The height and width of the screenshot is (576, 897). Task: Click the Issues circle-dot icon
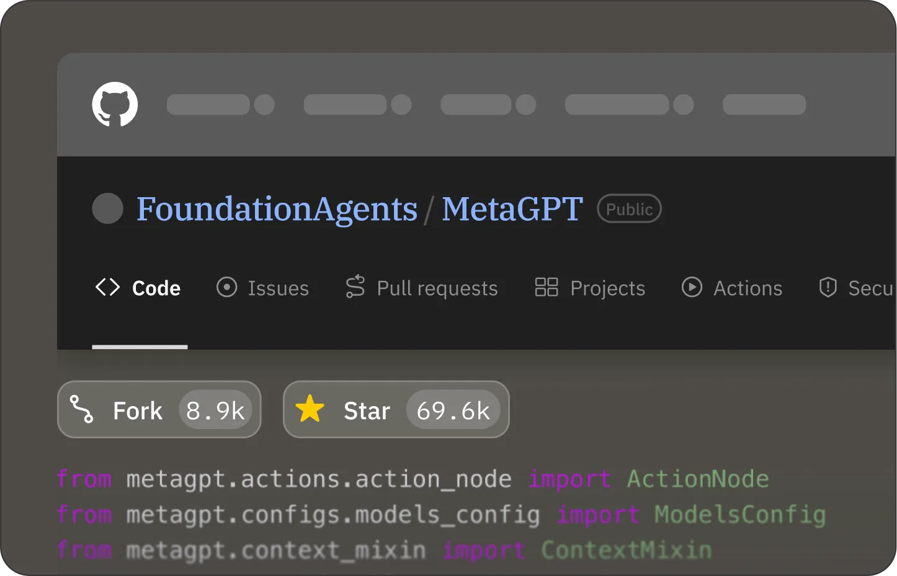point(226,287)
